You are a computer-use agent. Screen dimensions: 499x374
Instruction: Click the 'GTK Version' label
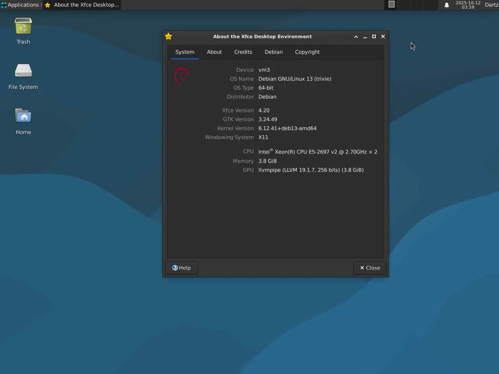(x=238, y=120)
